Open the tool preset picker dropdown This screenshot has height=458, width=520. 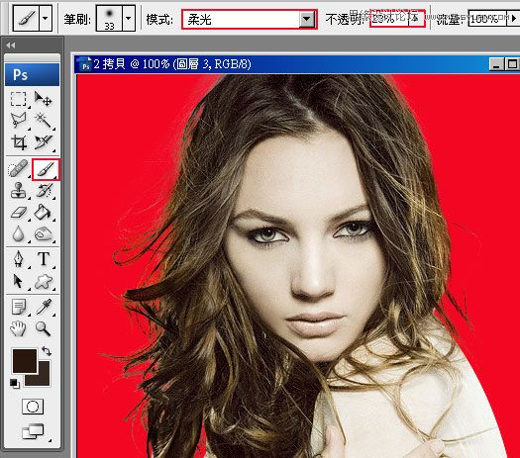coord(46,19)
